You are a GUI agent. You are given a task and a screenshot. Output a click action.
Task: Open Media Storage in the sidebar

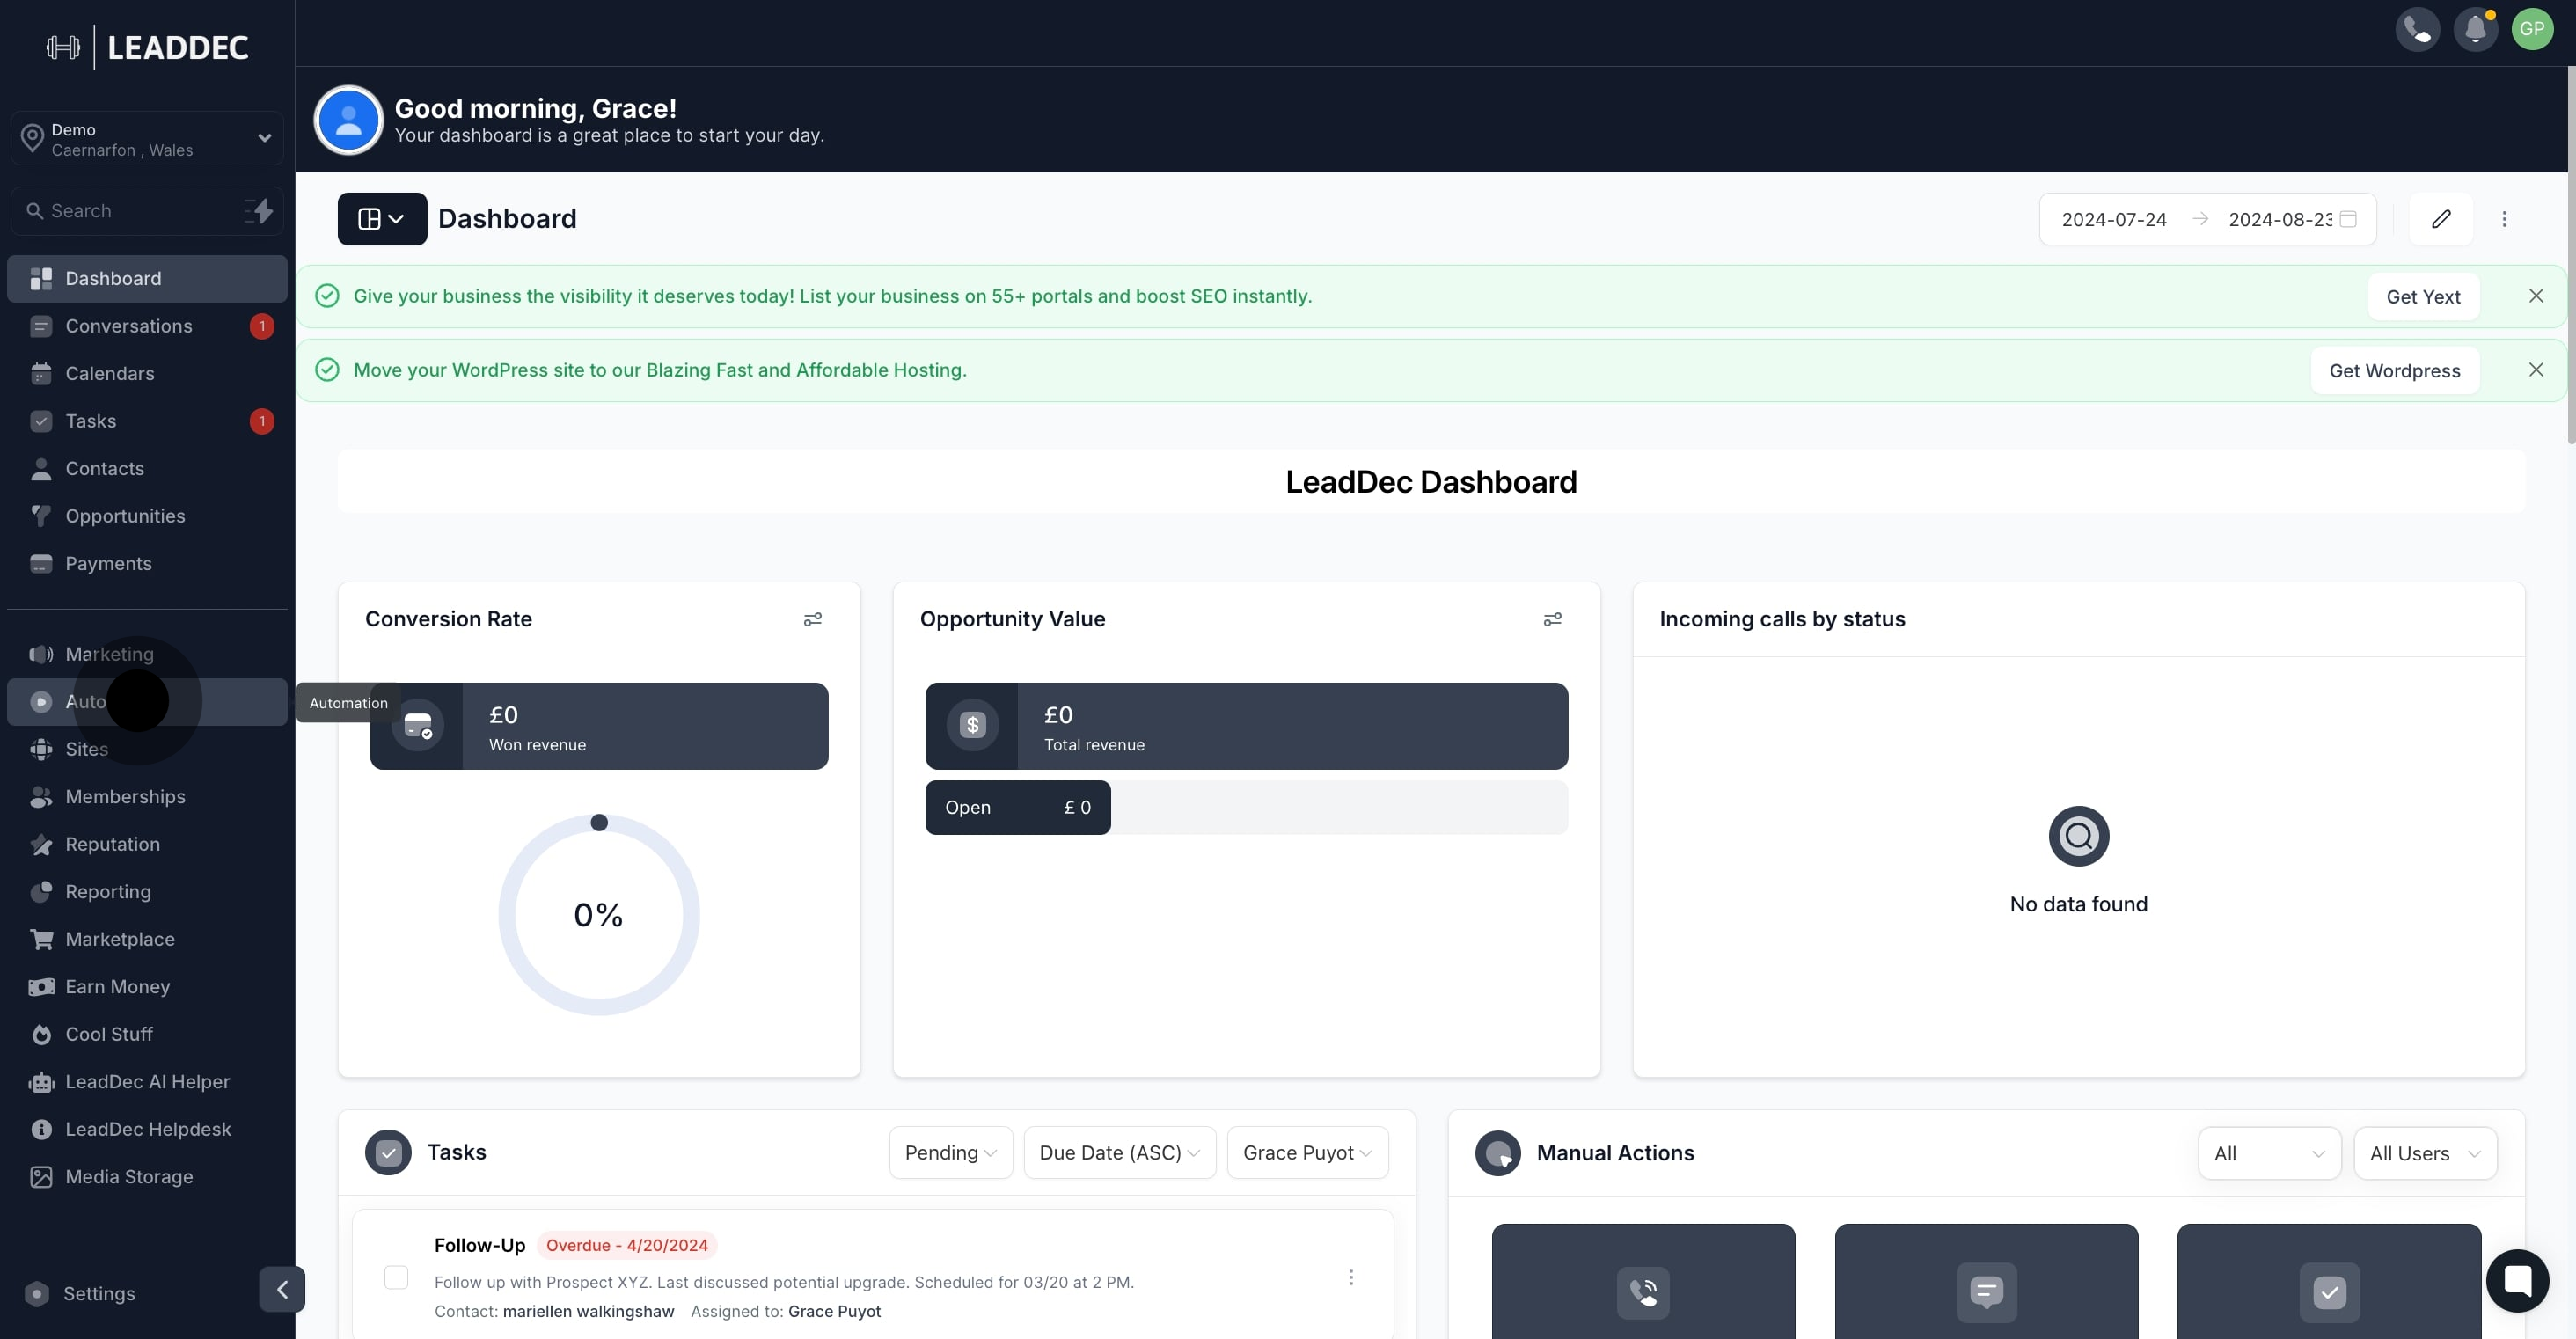pos(147,1177)
